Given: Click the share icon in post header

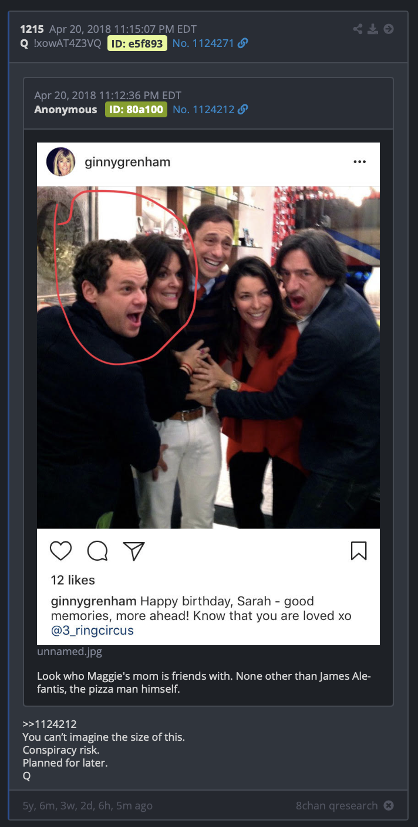Looking at the screenshot, I should 358,29.
